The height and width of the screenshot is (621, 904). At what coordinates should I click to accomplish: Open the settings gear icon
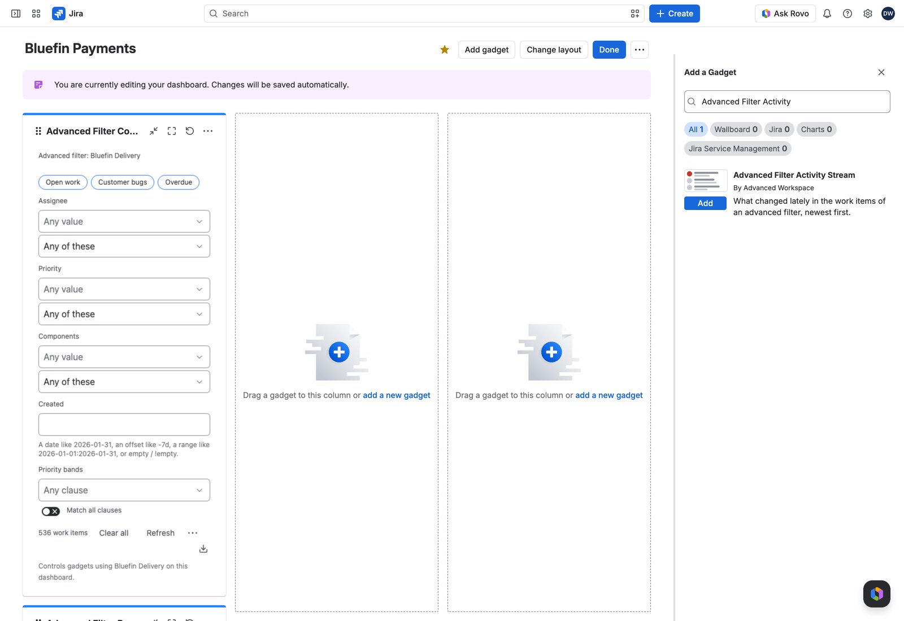(868, 14)
